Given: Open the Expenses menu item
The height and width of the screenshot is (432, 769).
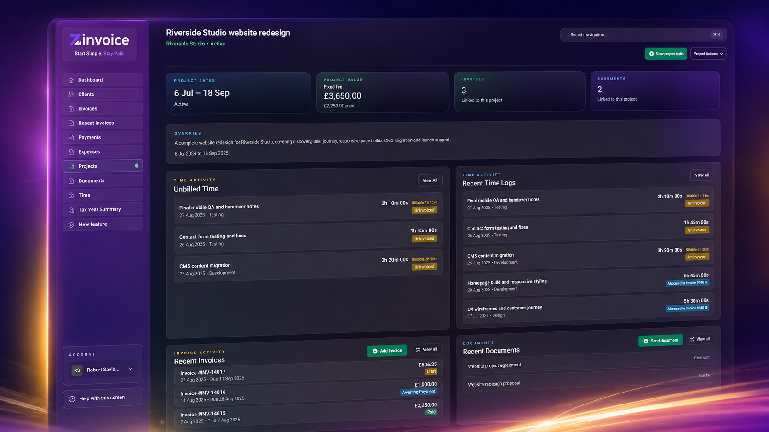Looking at the screenshot, I should (x=103, y=151).
